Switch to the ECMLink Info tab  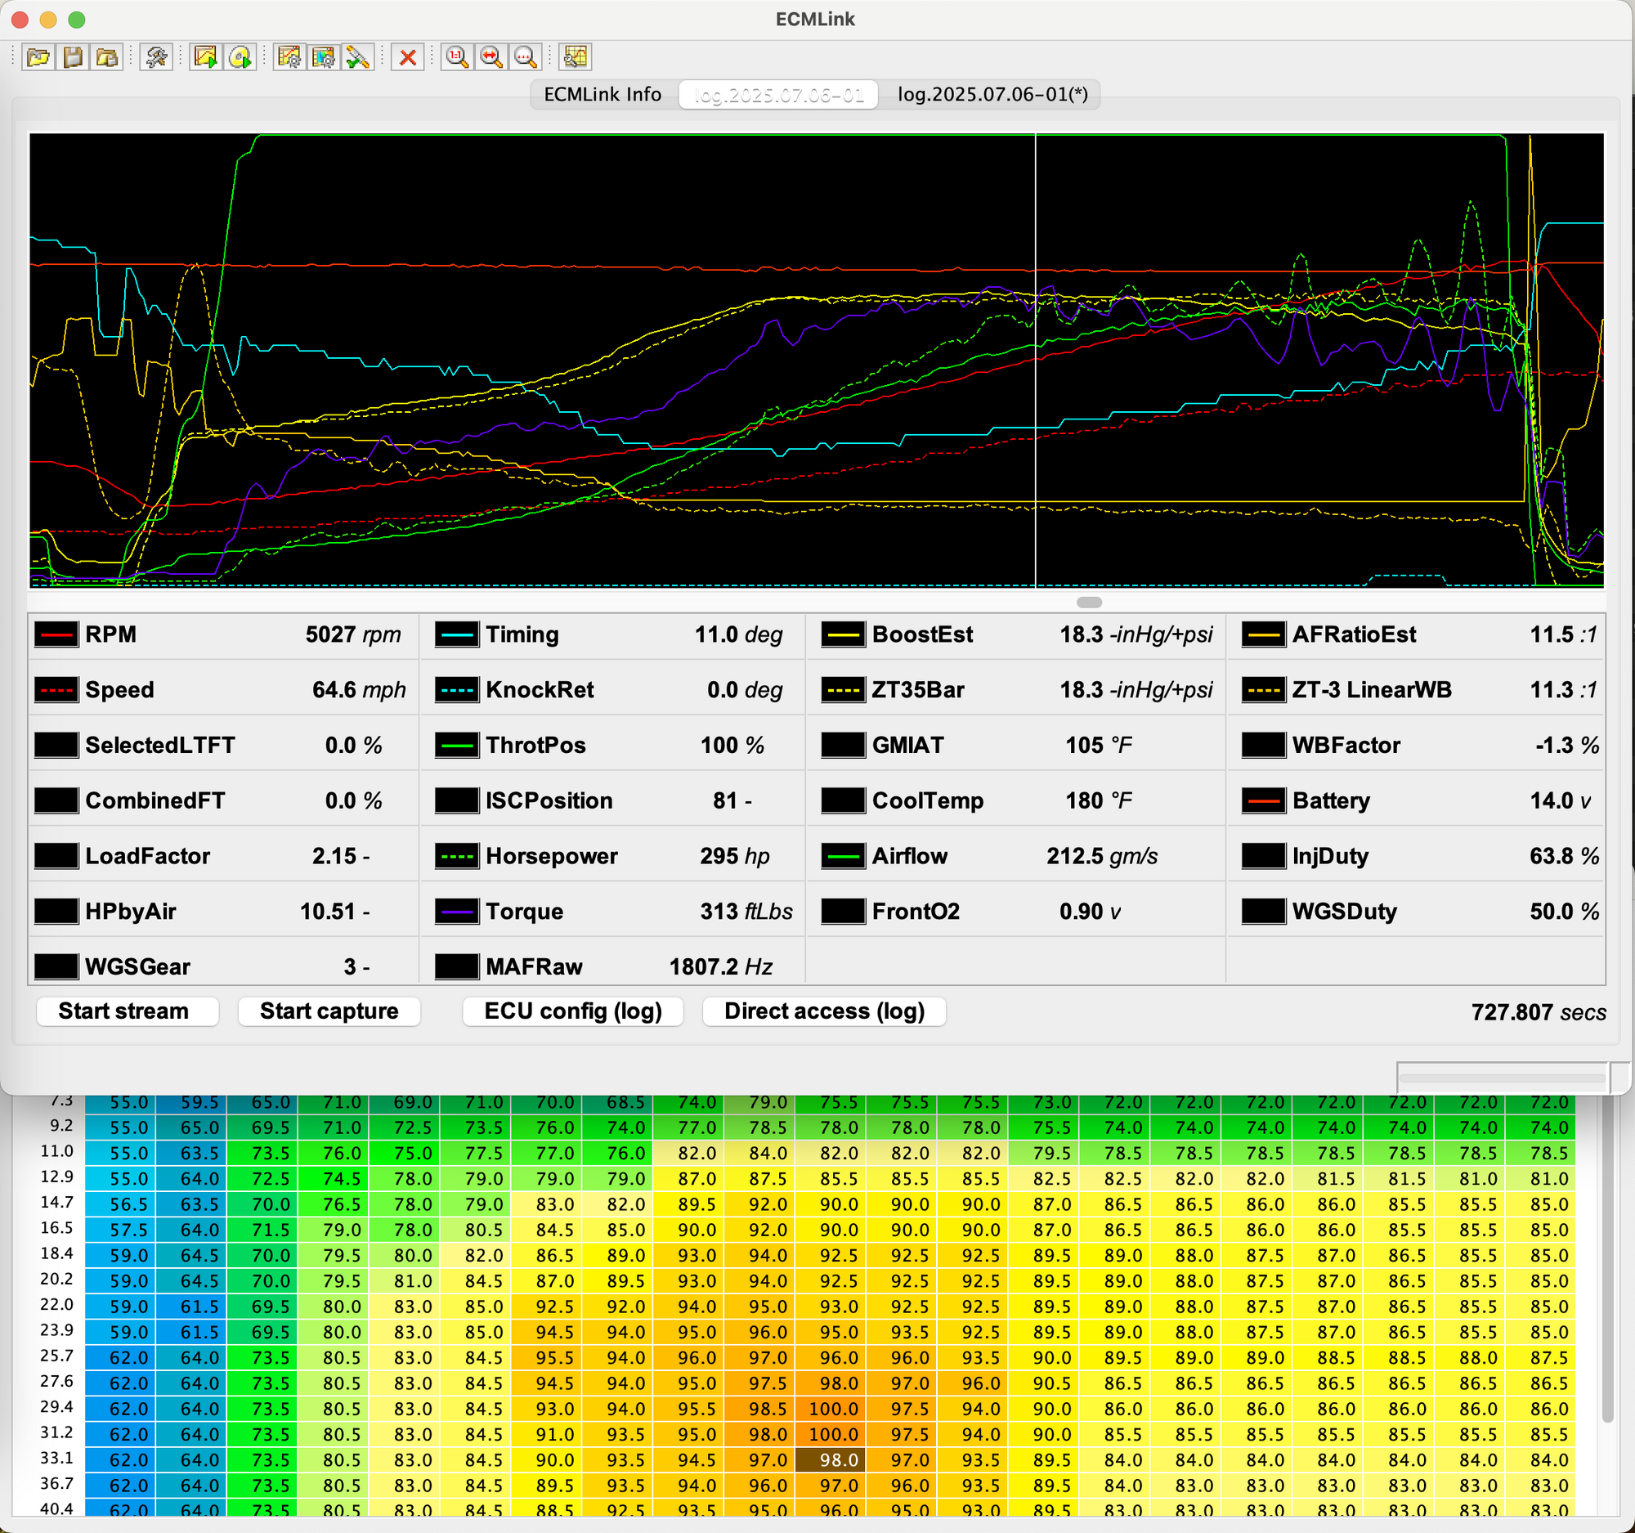(602, 95)
